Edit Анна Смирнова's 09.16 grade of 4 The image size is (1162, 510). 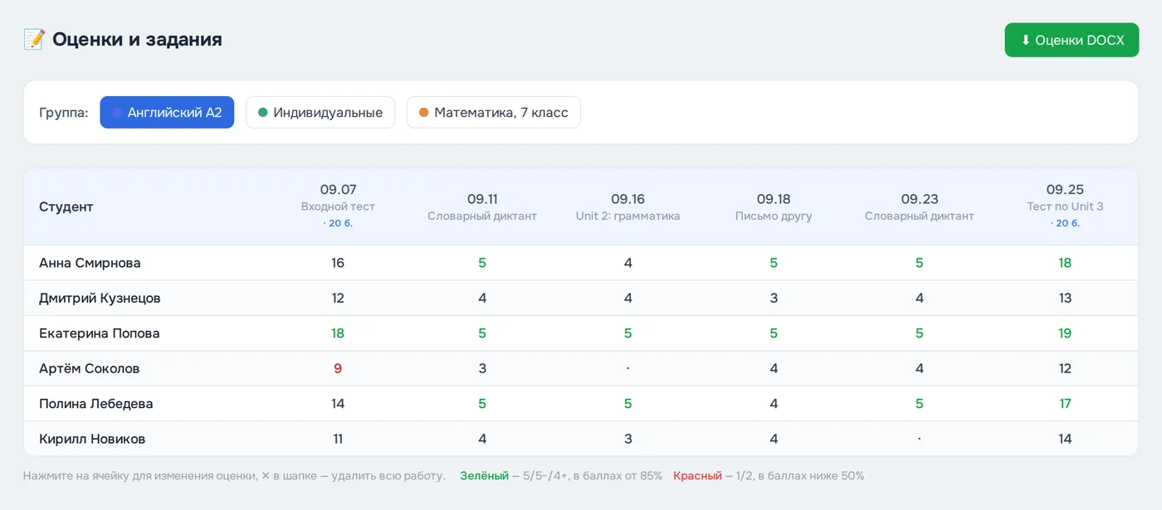point(627,263)
